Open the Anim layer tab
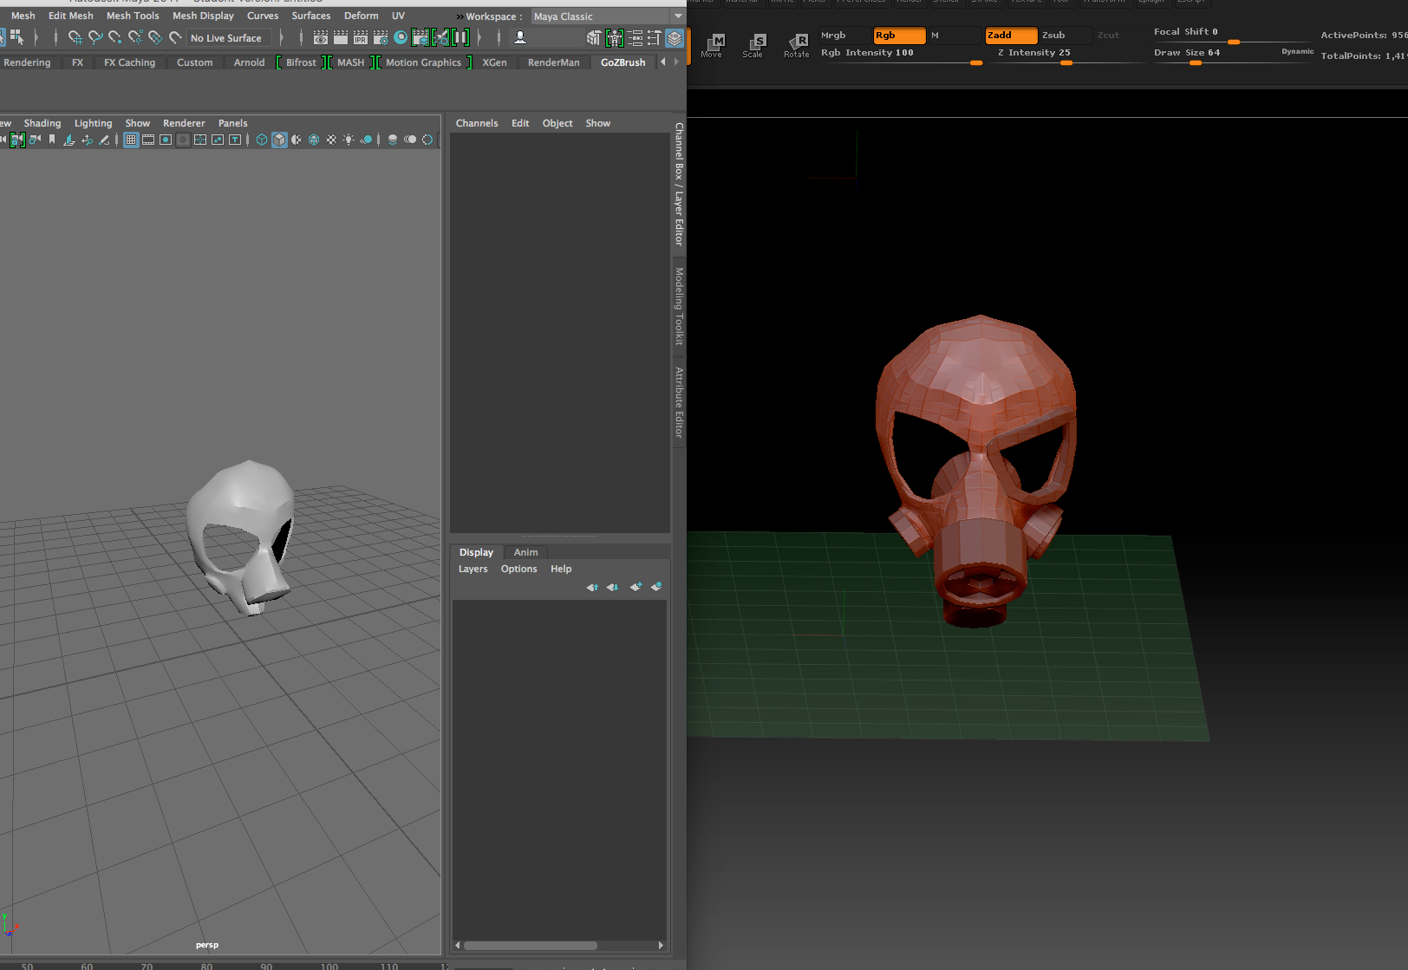Image resolution: width=1408 pixels, height=970 pixels. pyautogui.click(x=525, y=552)
